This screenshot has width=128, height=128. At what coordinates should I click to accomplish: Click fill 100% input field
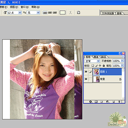[117, 66]
